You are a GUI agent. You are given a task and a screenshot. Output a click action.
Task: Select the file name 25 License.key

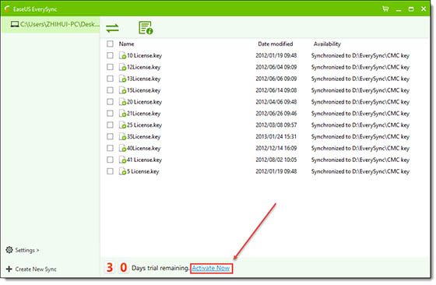144,125
